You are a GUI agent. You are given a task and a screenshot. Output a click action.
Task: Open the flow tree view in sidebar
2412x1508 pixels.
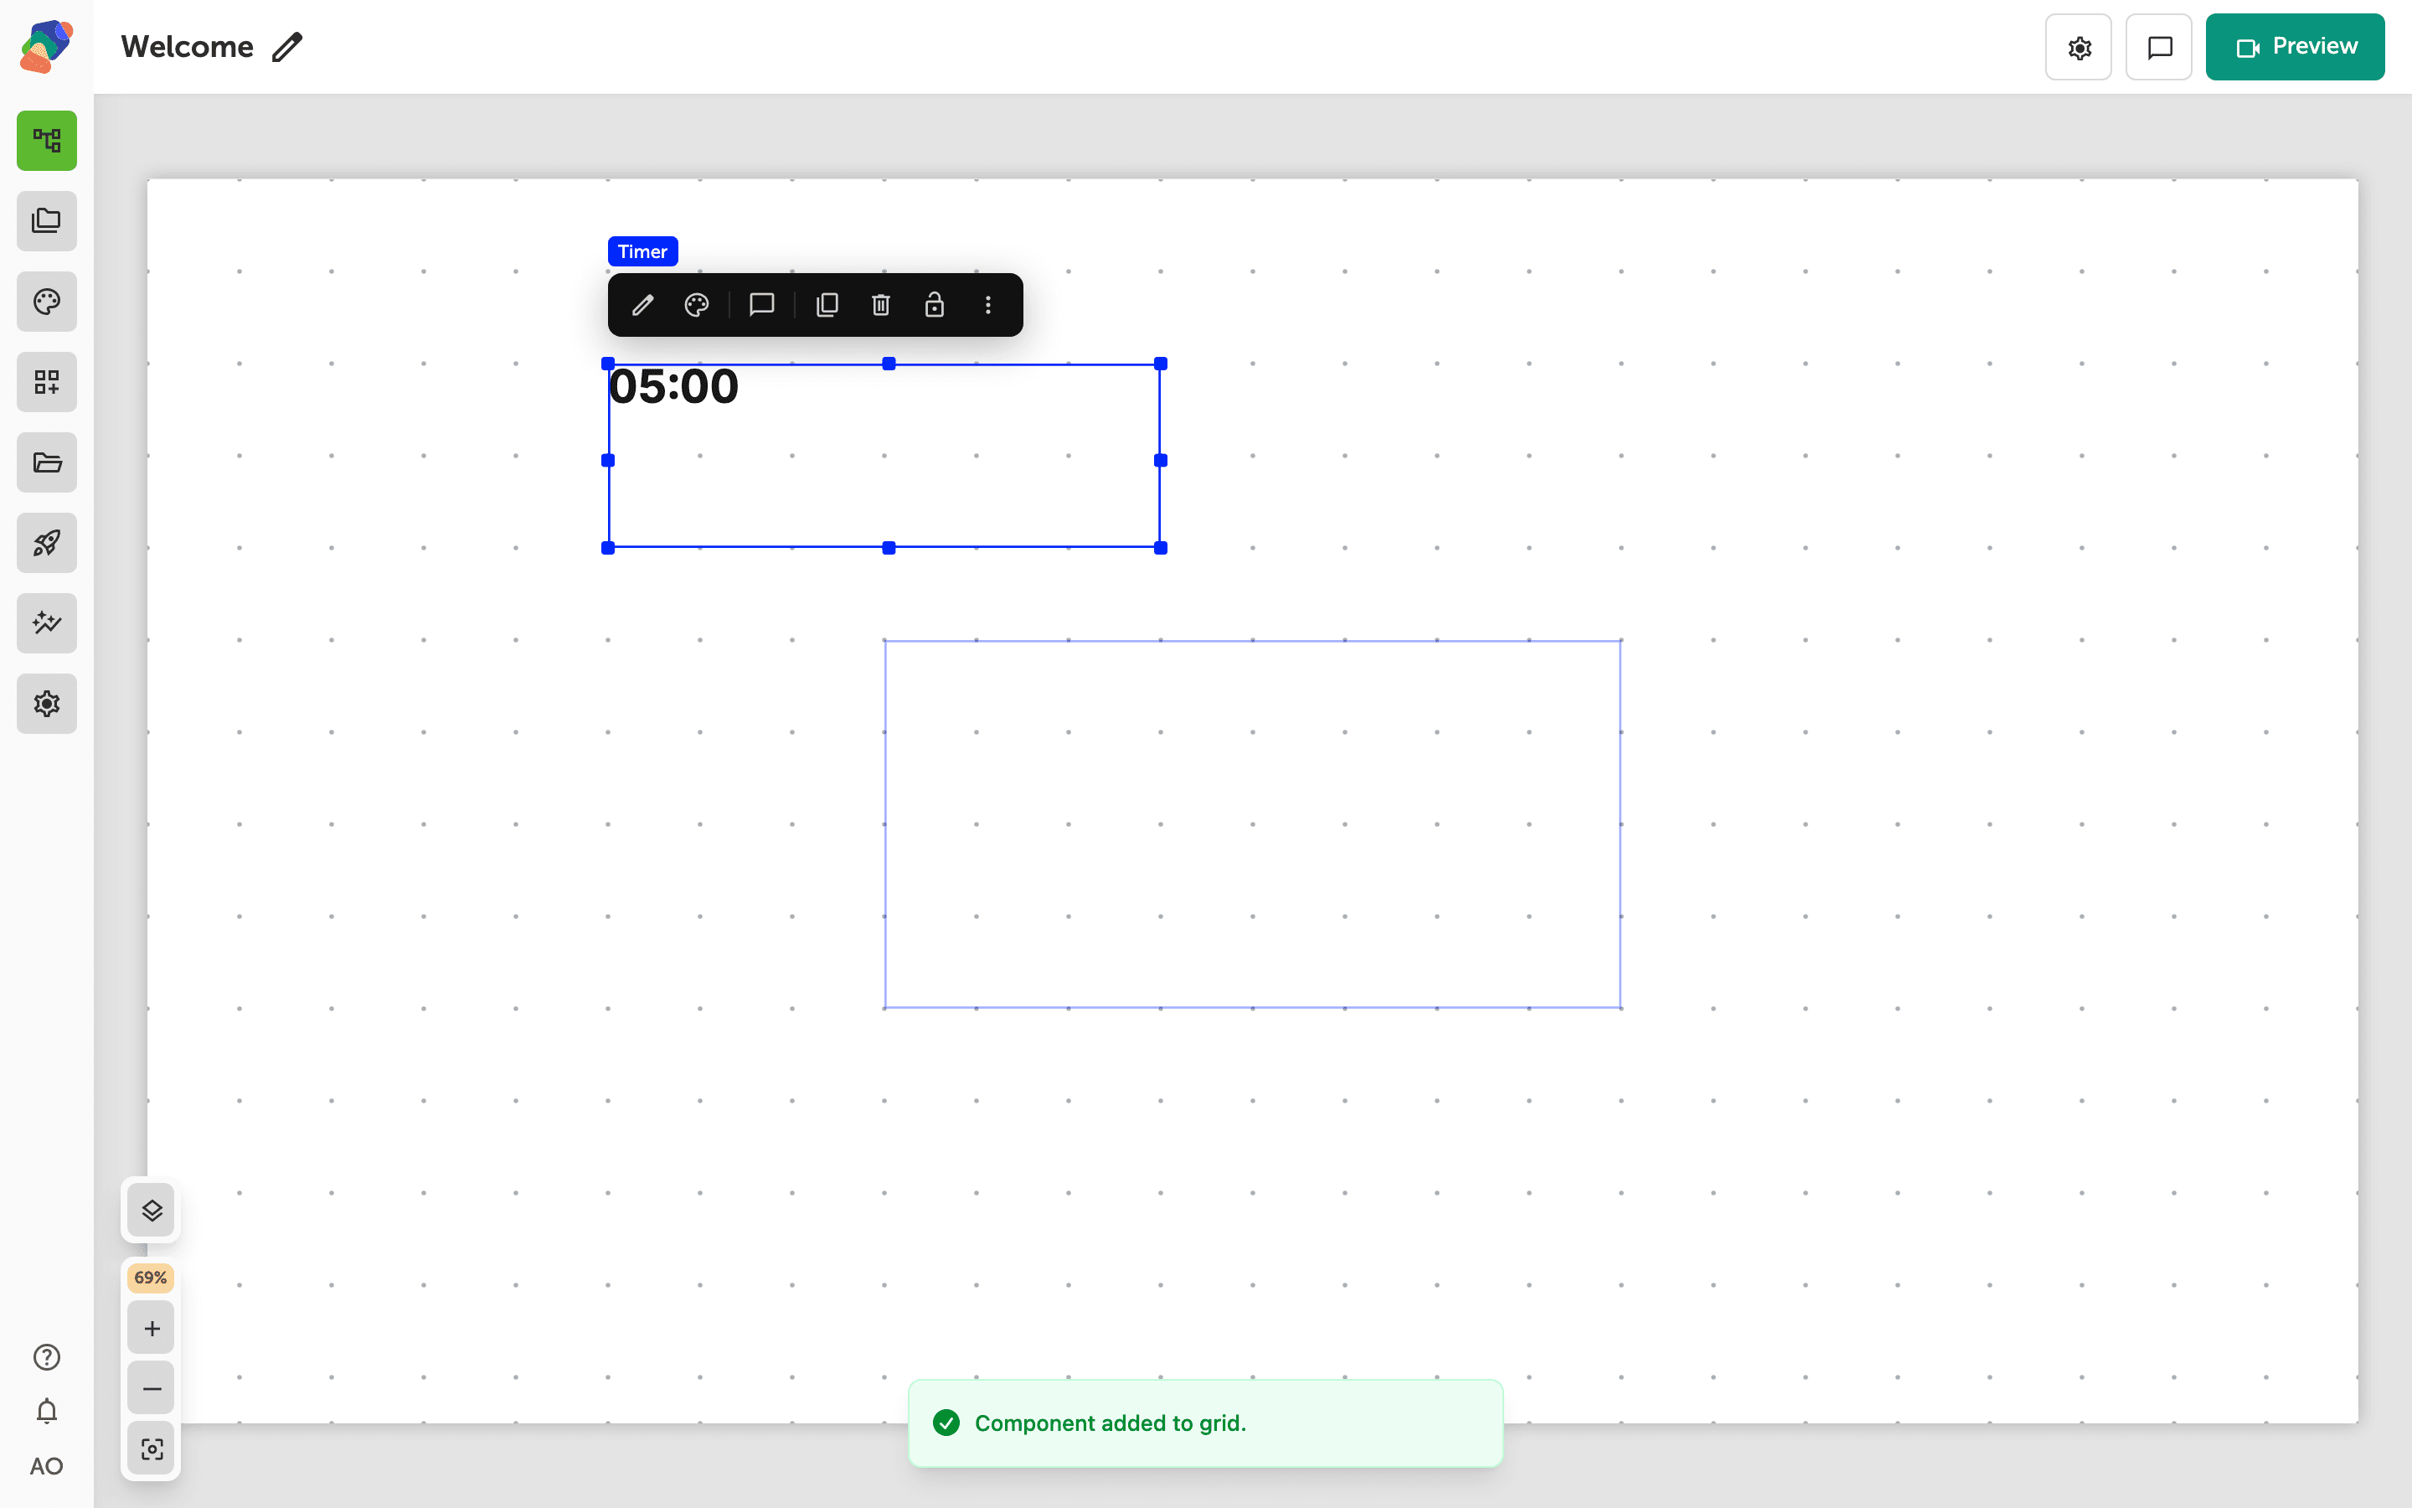click(x=47, y=141)
